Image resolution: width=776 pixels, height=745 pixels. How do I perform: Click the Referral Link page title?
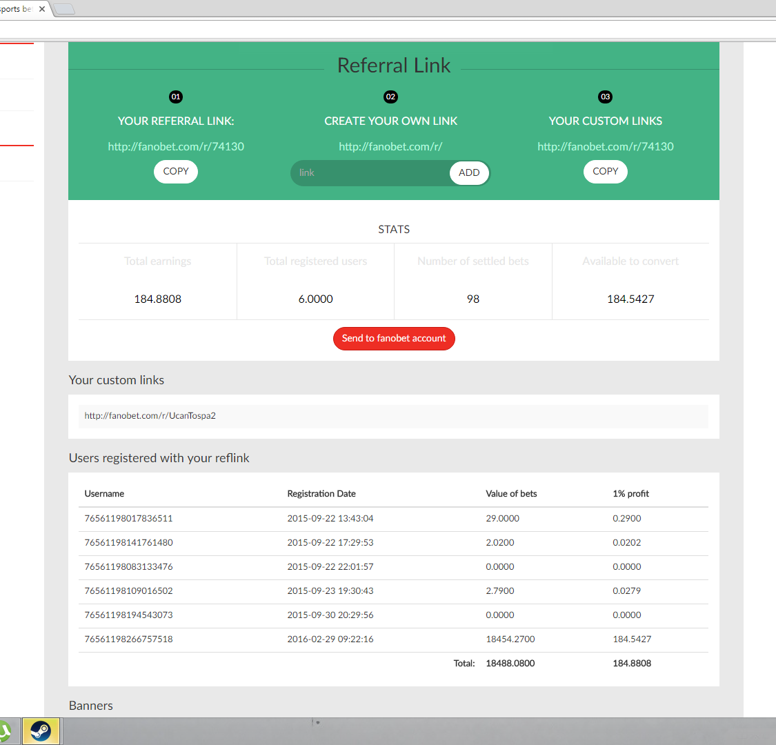point(394,66)
